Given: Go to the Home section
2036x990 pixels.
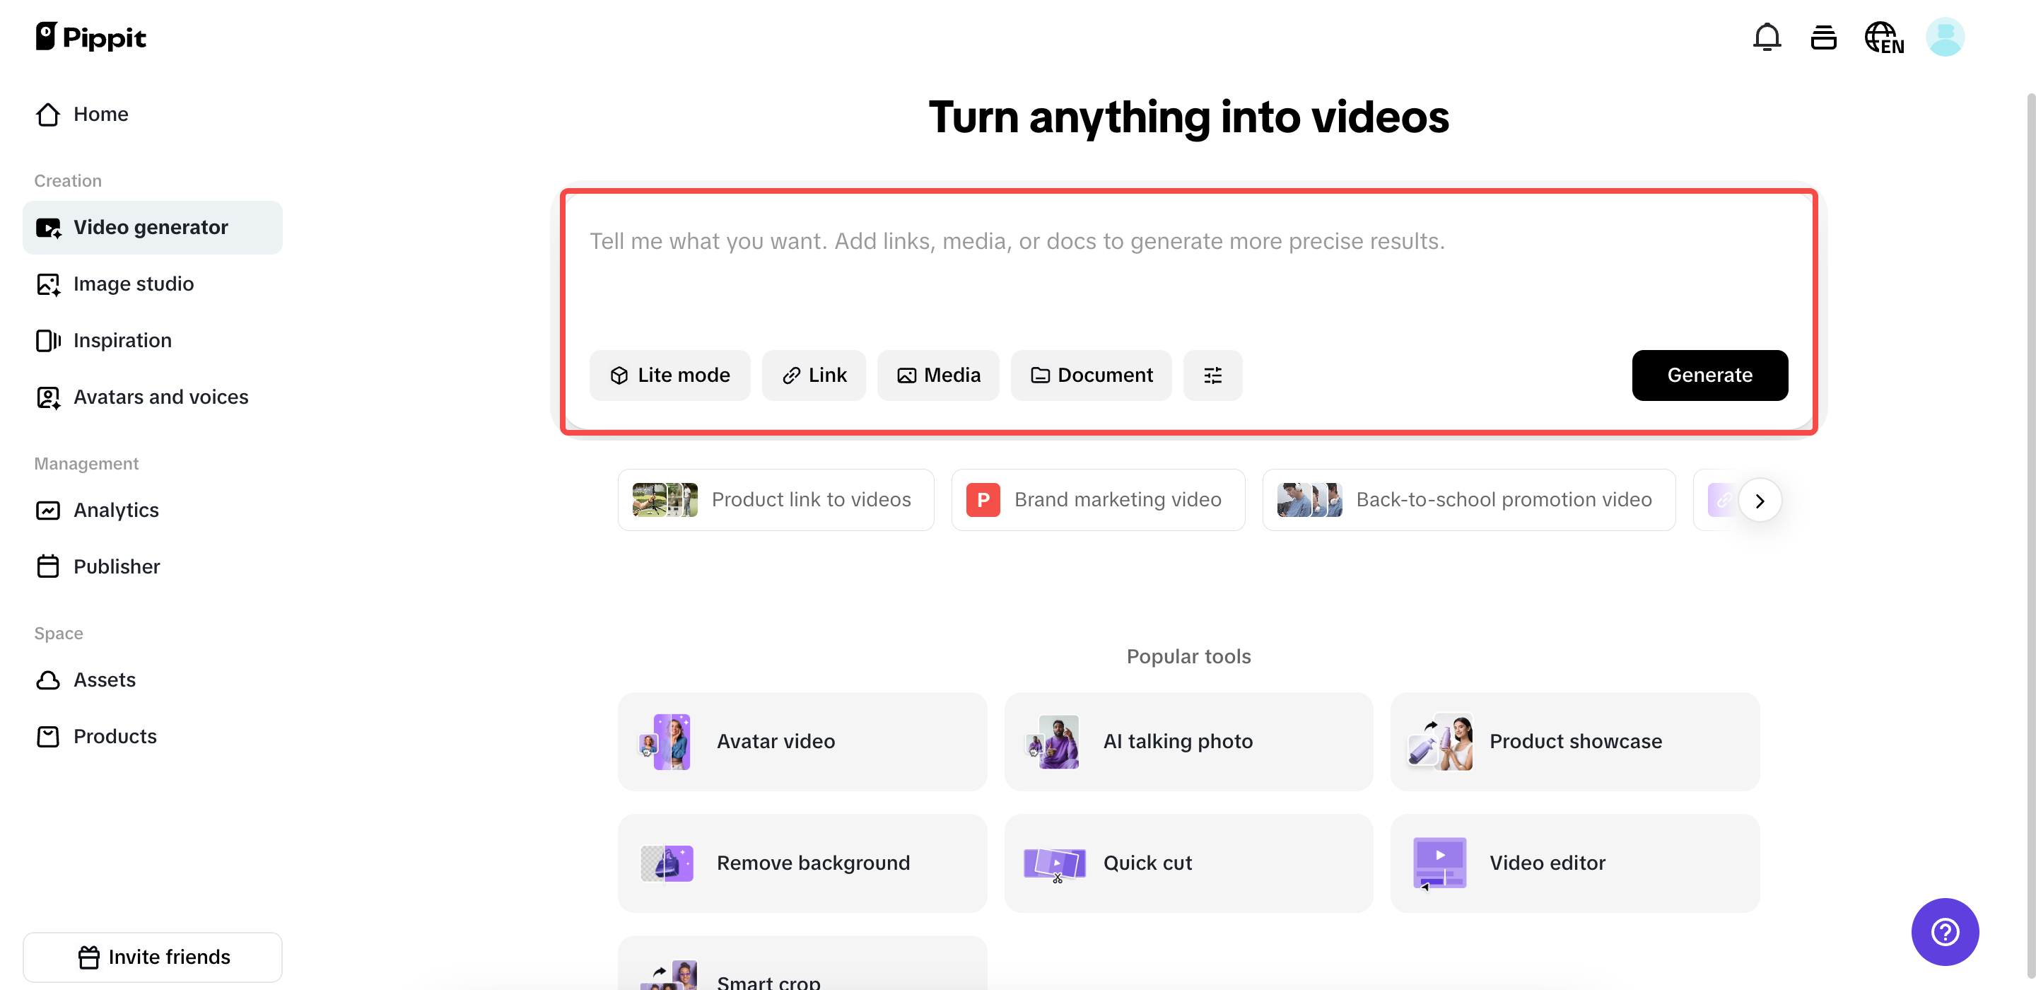Looking at the screenshot, I should click(x=100, y=114).
